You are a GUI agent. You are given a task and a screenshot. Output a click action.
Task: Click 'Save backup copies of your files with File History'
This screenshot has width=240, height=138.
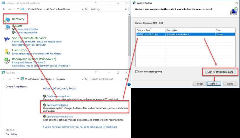37,54
